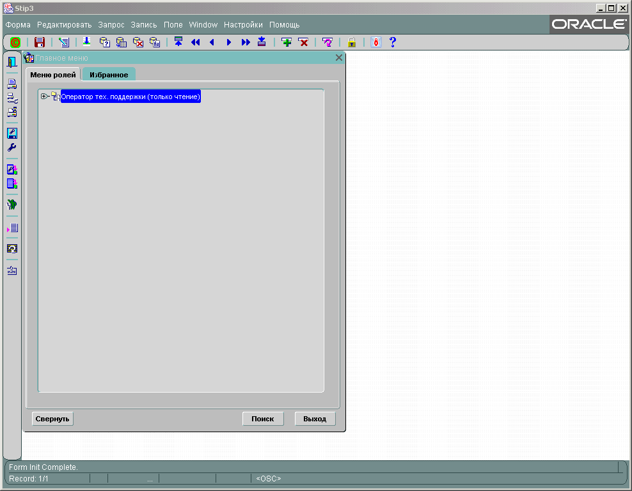This screenshot has width=632, height=491.
Task: Open the 'Форма' menu
Action: point(18,25)
